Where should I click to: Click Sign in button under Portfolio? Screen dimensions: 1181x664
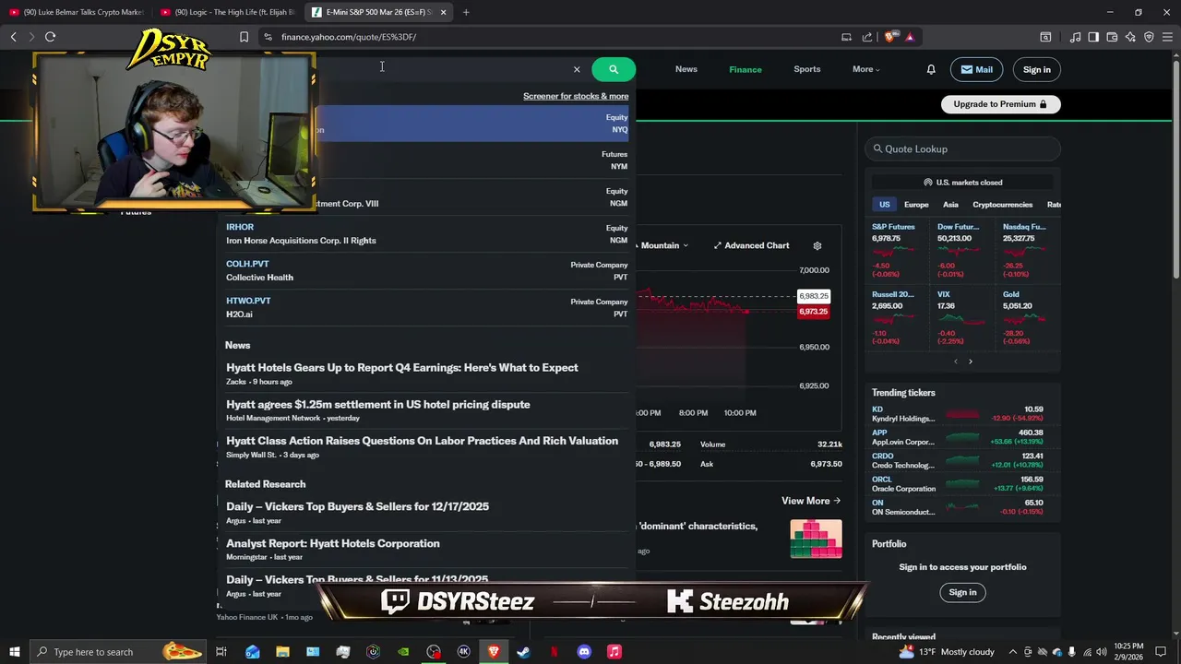[x=962, y=592]
